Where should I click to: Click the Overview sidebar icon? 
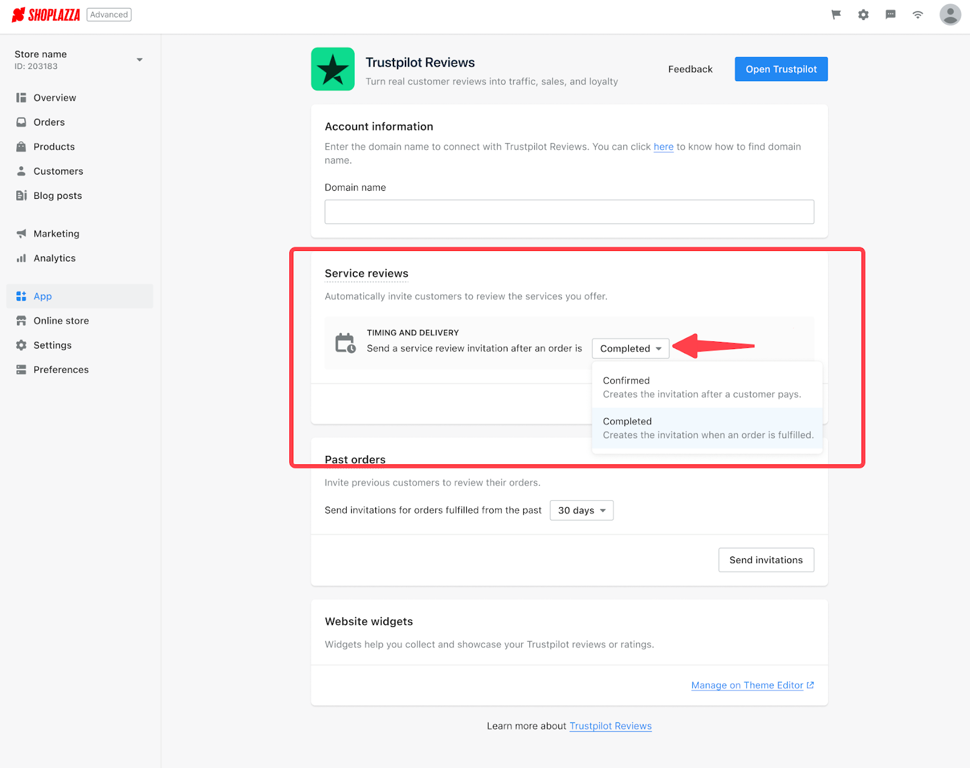21,98
